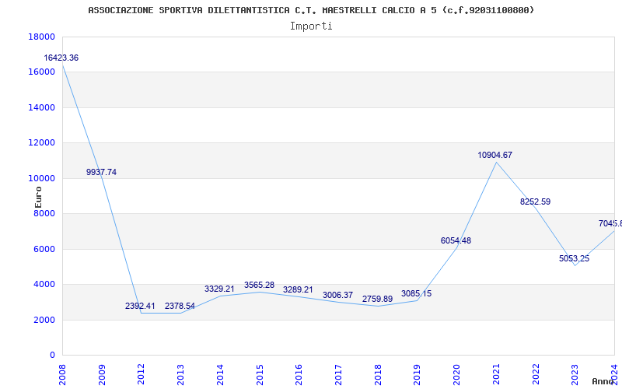Click the 8000 y-axis tick label
Viewport: 622px width, 389px height.
[44, 213]
